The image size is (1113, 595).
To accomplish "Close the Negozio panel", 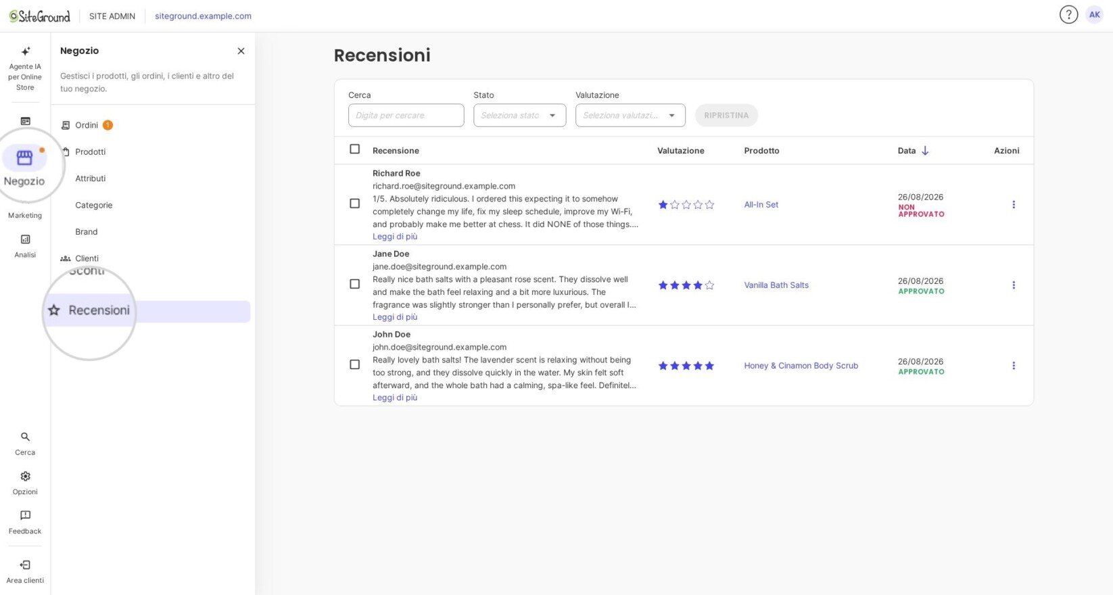I will point(241,51).
